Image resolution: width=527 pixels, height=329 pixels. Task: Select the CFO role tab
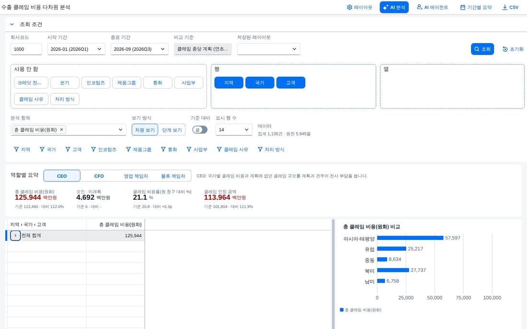click(x=99, y=176)
